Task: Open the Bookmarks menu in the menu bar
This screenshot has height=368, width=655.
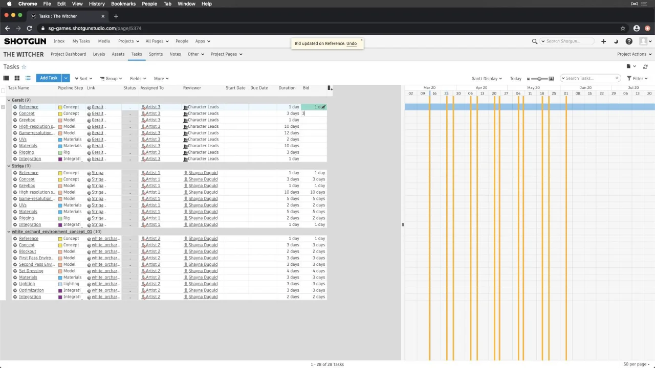Action: click(123, 4)
